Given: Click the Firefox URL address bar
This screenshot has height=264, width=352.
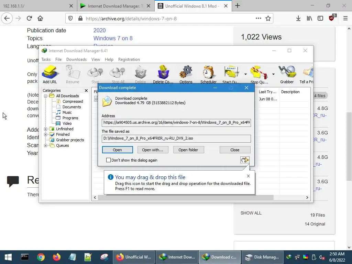Looking at the screenshot, I should tap(169, 19).
